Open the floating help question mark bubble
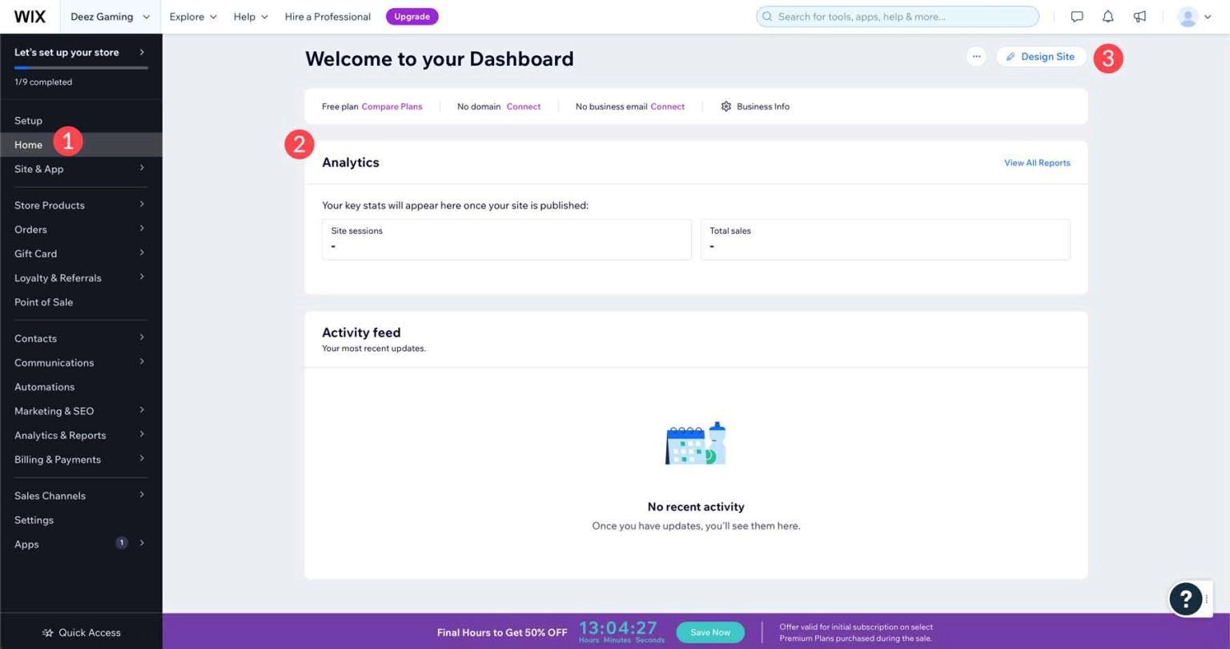 pyautogui.click(x=1185, y=599)
